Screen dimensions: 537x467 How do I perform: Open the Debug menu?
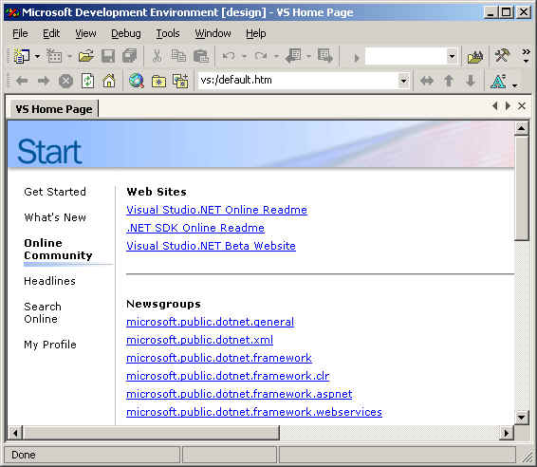click(x=125, y=33)
